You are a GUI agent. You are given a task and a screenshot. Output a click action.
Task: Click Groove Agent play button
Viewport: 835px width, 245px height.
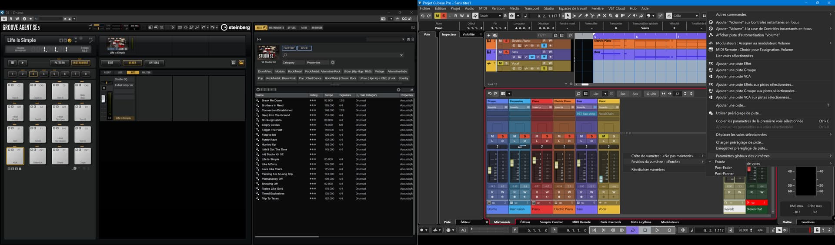(x=23, y=63)
